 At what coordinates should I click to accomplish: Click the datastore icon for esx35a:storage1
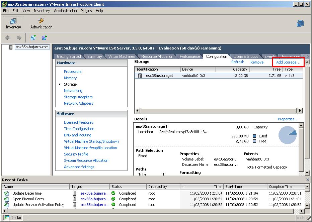pos(140,76)
